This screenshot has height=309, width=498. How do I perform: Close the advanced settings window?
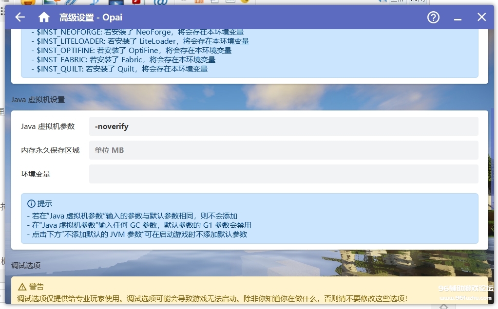pos(481,18)
